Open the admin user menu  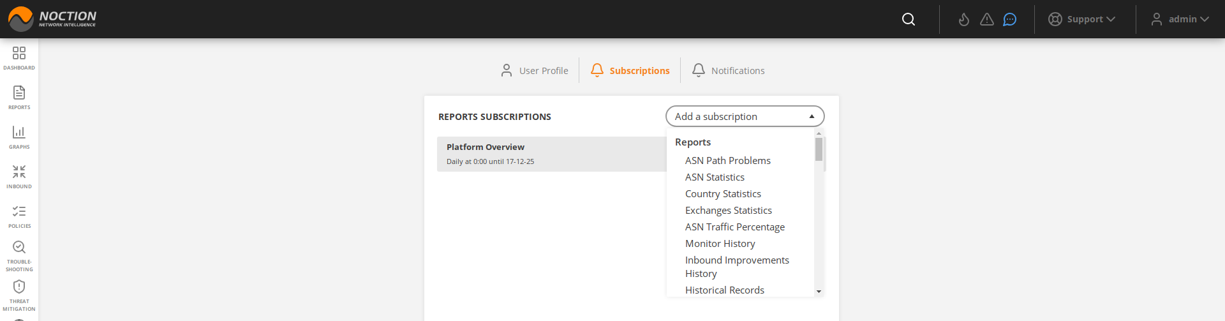1180,19
